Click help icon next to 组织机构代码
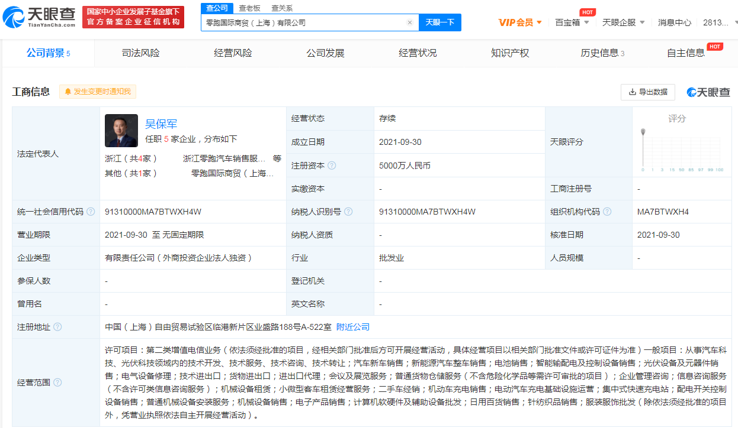This screenshot has height=428, width=738. pyautogui.click(x=607, y=212)
